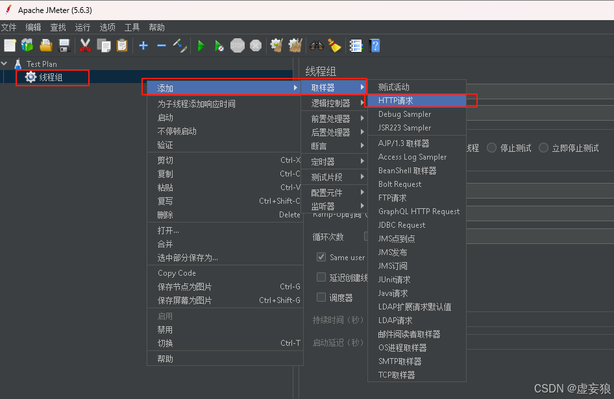The width and height of the screenshot is (614, 399).
Task: Open the 文件 menu
Action: click(8, 27)
